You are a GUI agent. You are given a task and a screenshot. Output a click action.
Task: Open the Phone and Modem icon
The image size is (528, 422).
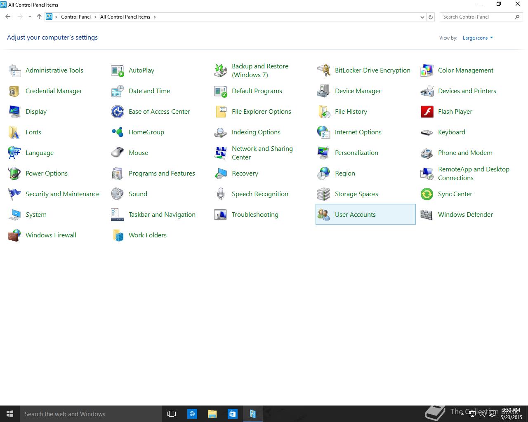(x=427, y=153)
